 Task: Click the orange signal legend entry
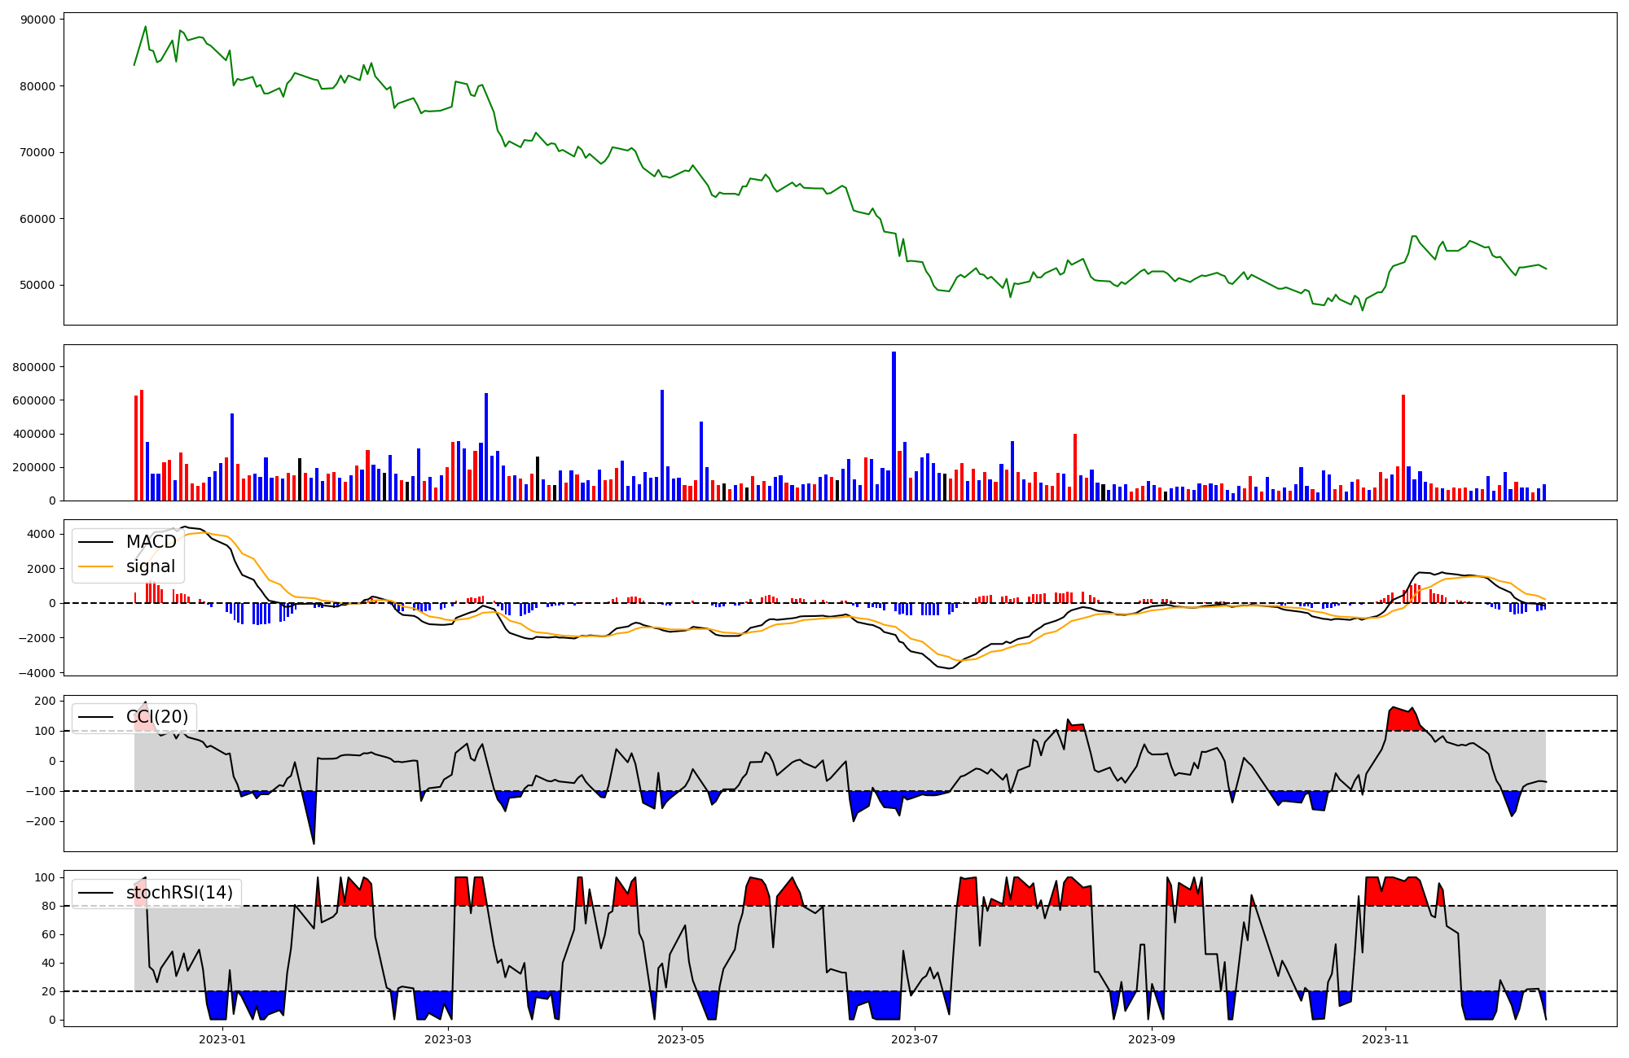point(151,566)
